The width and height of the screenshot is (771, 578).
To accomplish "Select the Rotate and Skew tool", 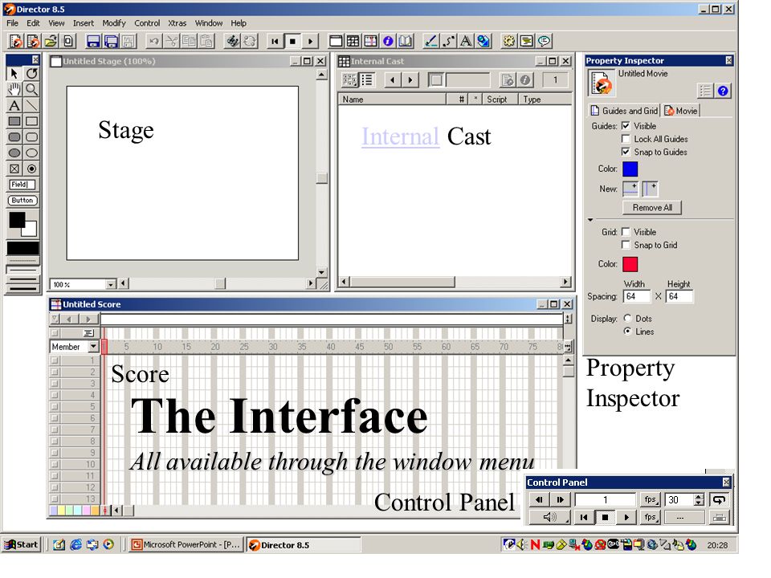I will coord(31,74).
